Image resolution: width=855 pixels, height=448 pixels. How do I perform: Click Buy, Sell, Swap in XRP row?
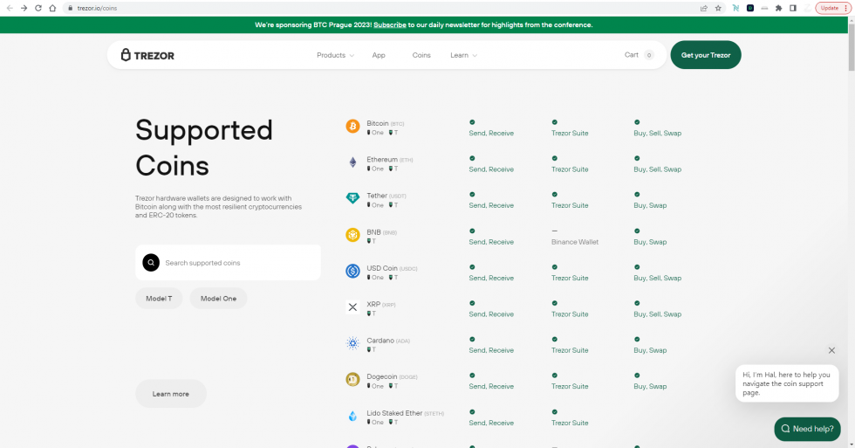(658, 314)
